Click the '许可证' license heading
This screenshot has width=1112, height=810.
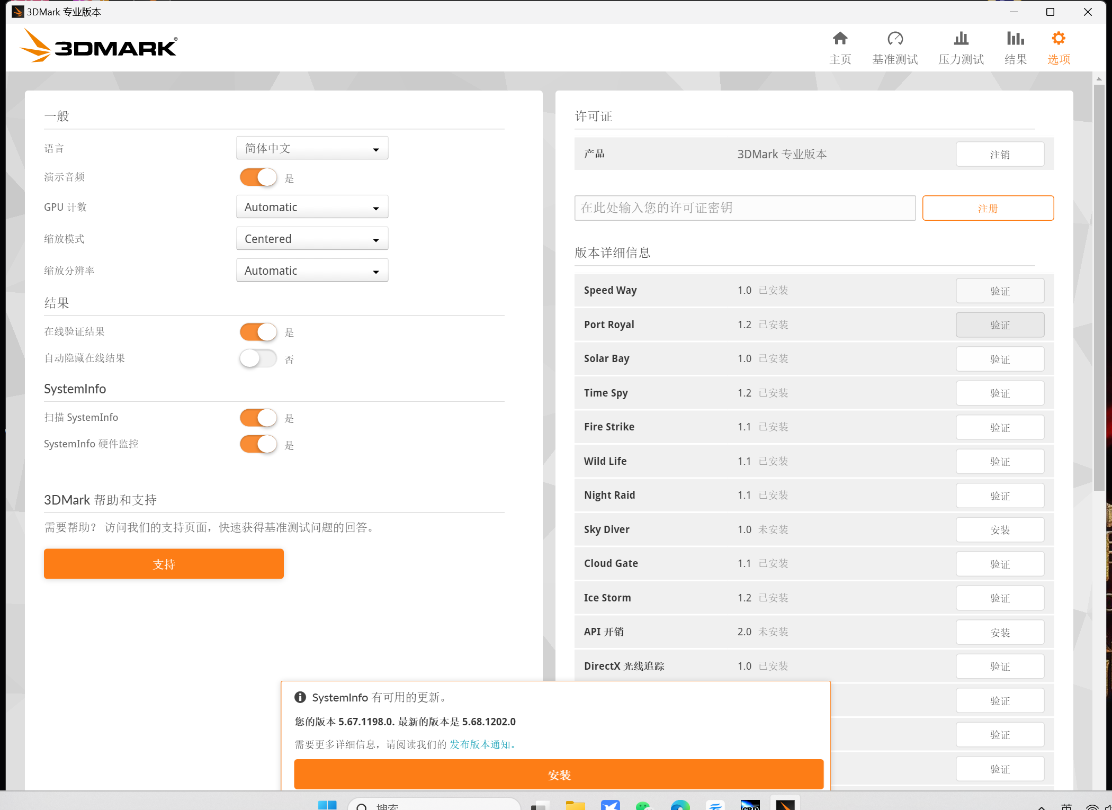point(593,116)
